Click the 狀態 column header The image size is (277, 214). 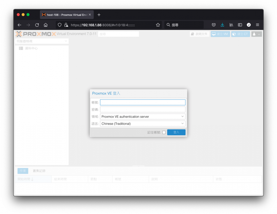click(238, 179)
